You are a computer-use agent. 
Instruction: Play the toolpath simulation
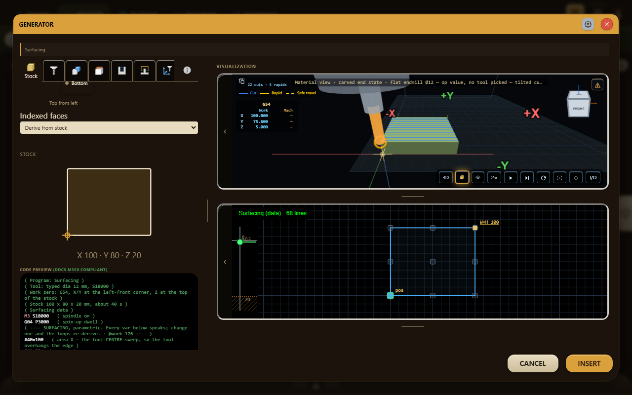[x=511, y=177]
